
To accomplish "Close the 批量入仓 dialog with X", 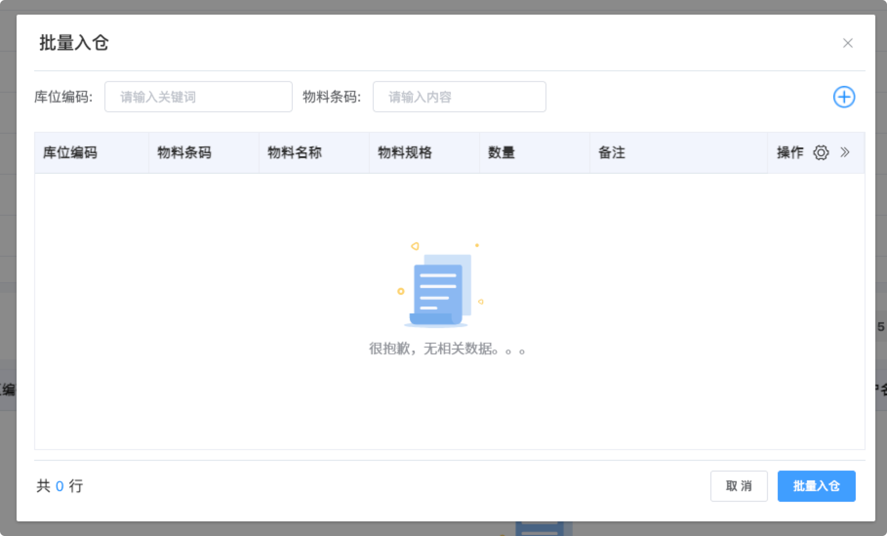I will (x=847, y=43).
